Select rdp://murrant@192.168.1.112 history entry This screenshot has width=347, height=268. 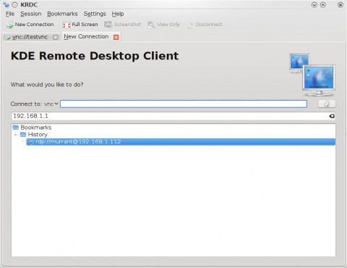(x=181, y=142)
